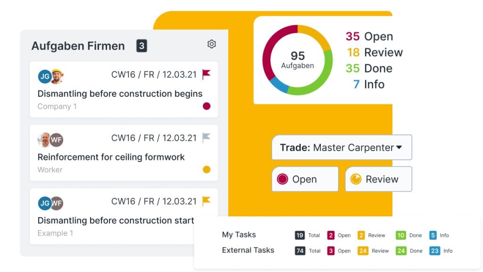The image size is (483, 272).
Task: Toggle the red status dot on Company 1 task
Action: [x=206, y=106]
